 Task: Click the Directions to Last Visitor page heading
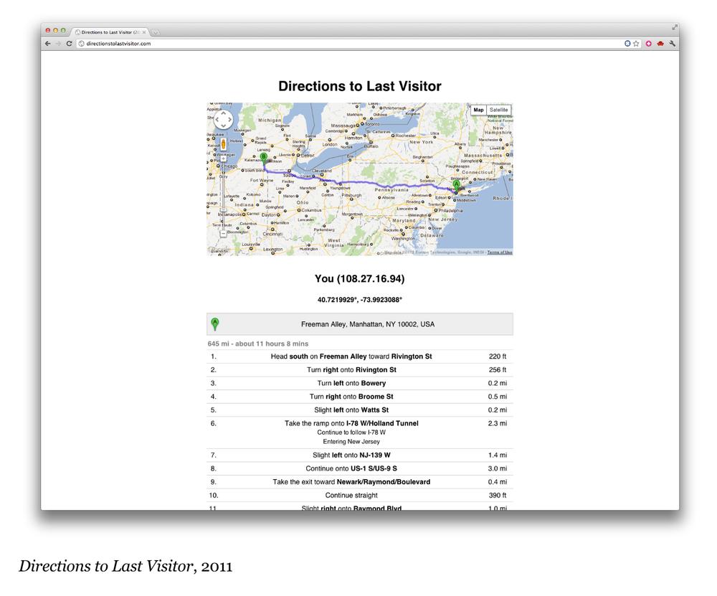(x=360, y=86)
